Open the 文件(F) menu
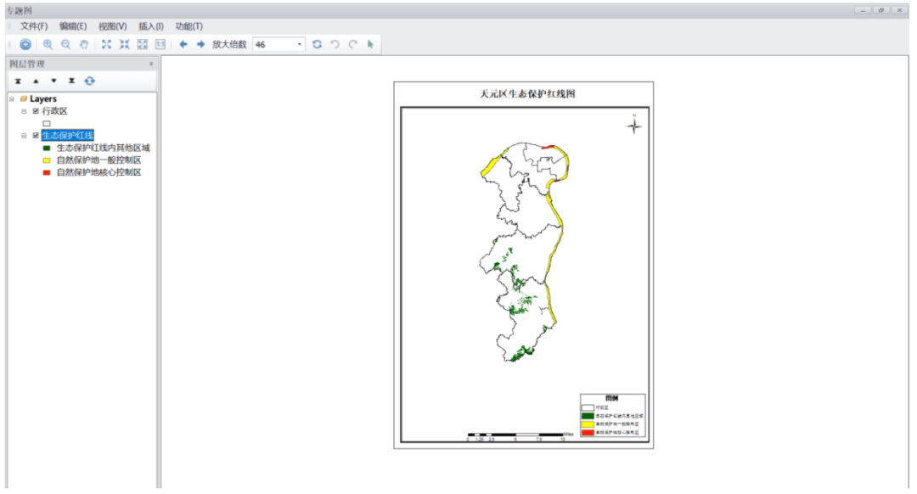917x494 pixels. (x=34, y=26)
